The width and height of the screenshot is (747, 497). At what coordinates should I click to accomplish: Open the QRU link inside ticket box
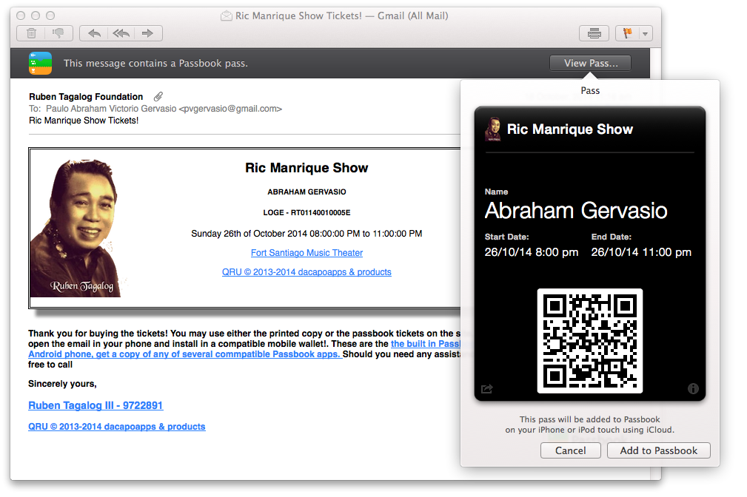[306, 272]
